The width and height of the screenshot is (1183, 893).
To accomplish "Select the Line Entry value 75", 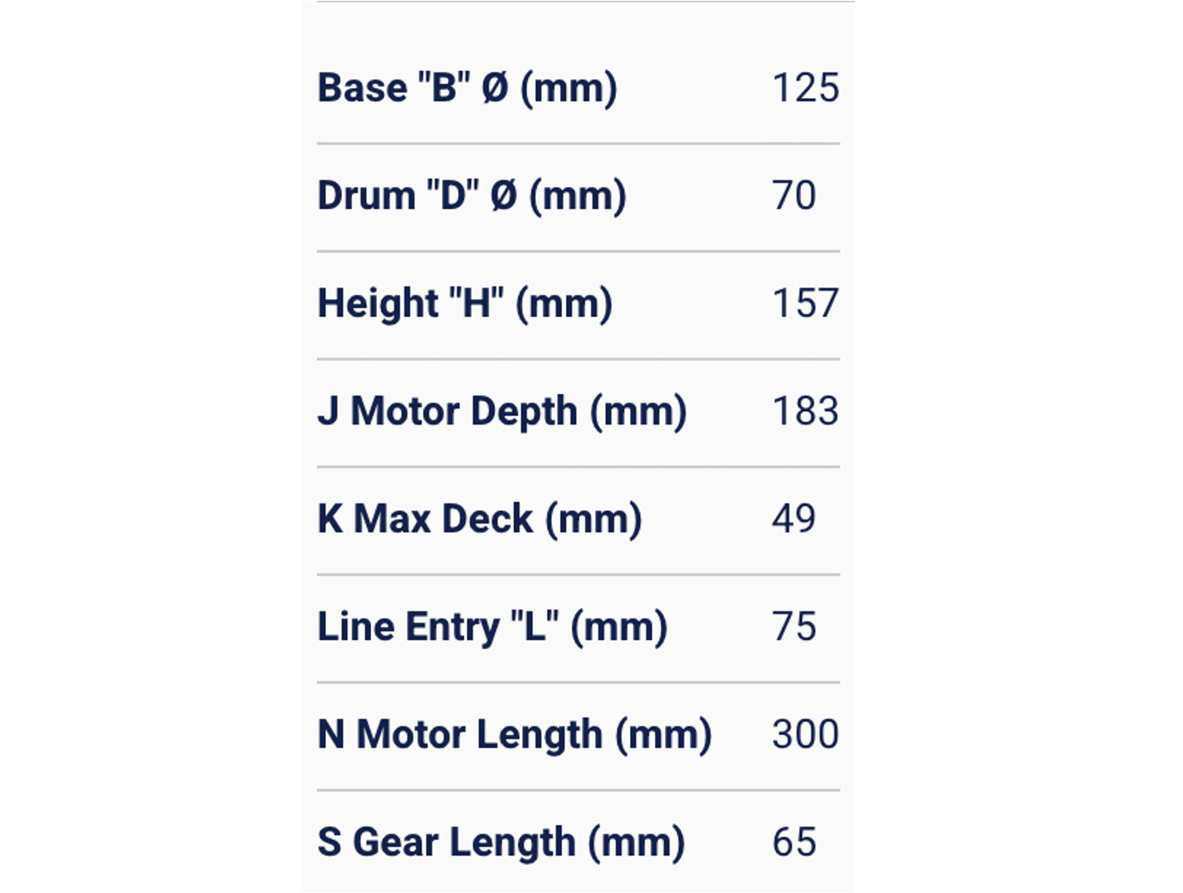I will pyautogui.click(x=794, y=626).
